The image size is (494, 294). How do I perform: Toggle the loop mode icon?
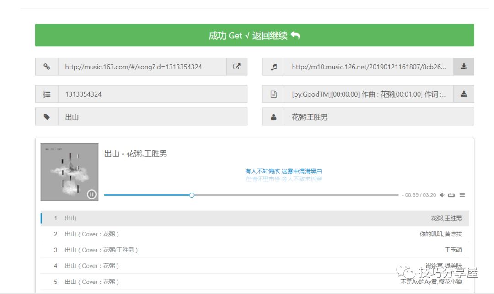pyautogui.click(x=451, y=195)
